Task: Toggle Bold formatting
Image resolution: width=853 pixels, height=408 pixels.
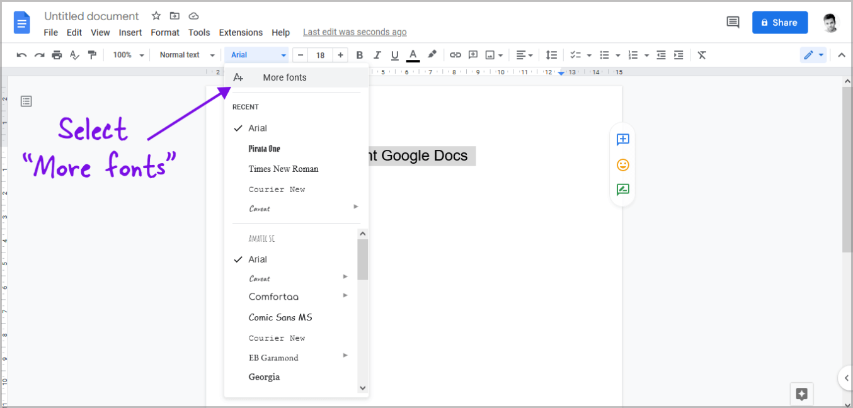Action: [x=360, y=55]
